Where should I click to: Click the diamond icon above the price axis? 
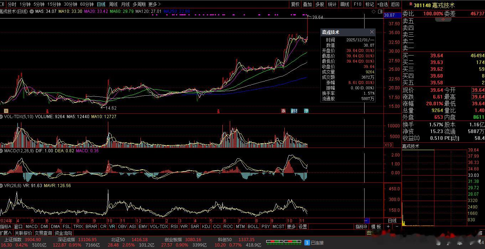(x=373, y=11)
